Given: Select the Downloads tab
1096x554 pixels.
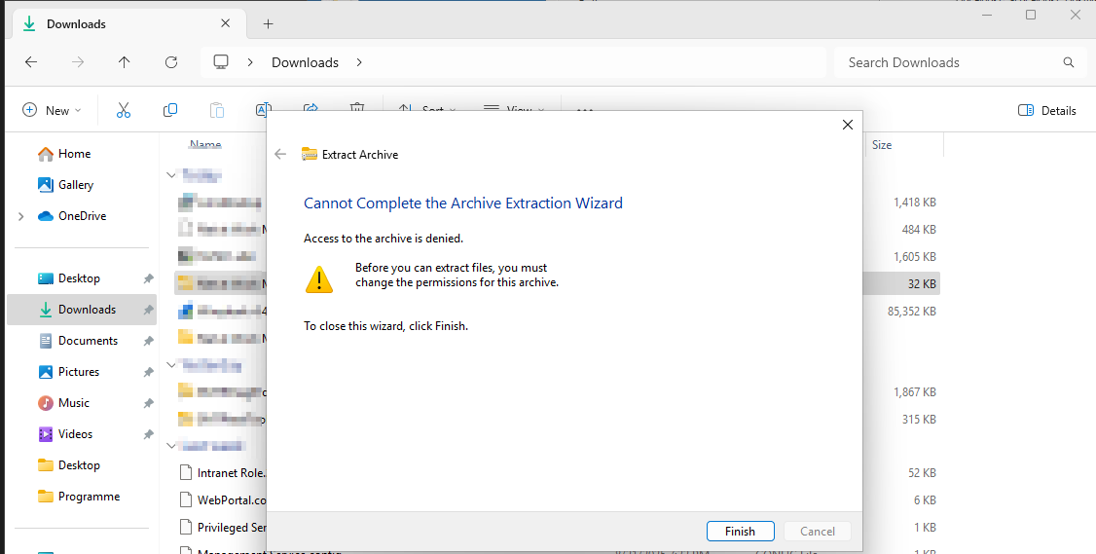Looking at the screenshot, I should click(x=117, y=23).
